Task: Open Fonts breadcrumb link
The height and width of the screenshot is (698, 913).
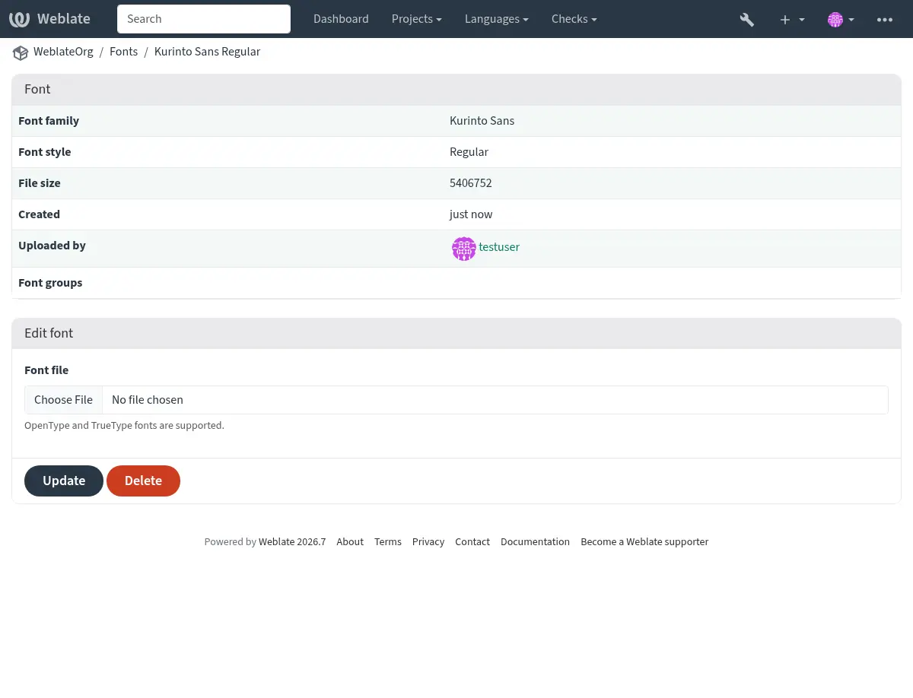Action: tap(123, 52)
